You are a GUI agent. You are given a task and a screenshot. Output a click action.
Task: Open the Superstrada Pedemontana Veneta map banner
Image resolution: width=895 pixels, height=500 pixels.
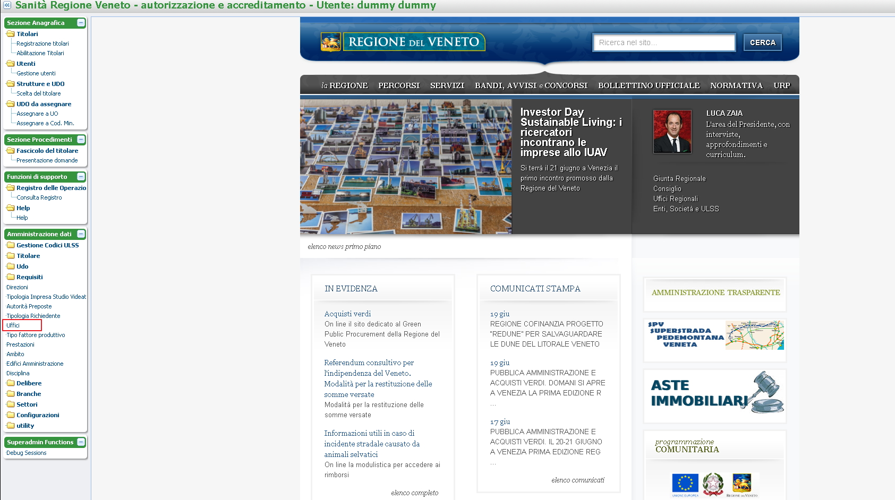pos(714,335)
